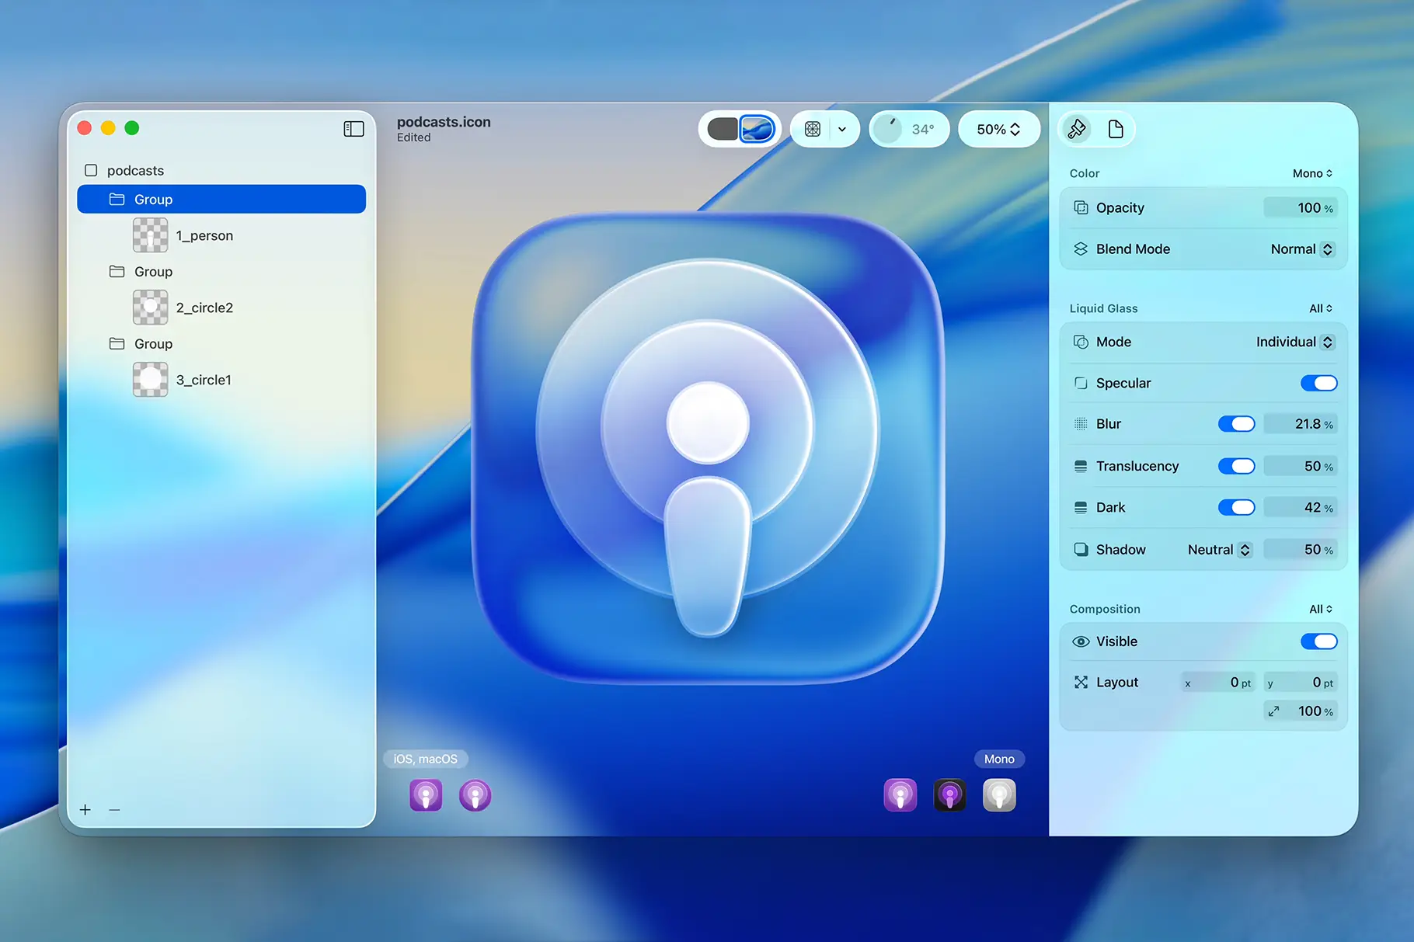Click the Liquid Glass Mode icon
Screen dimensions: 1414x942
click(x=1081, y=342)
